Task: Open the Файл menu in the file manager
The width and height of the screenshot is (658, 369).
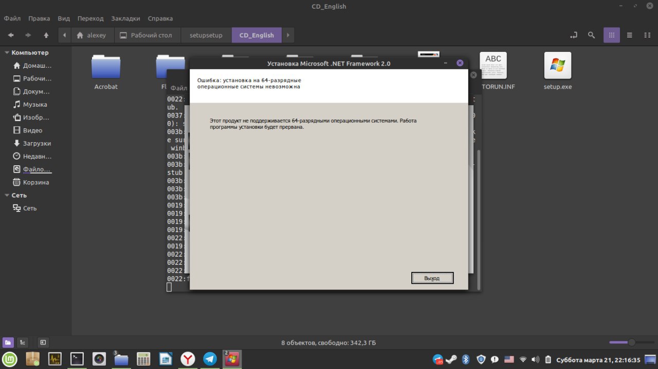Action: [x=12, y=18]
